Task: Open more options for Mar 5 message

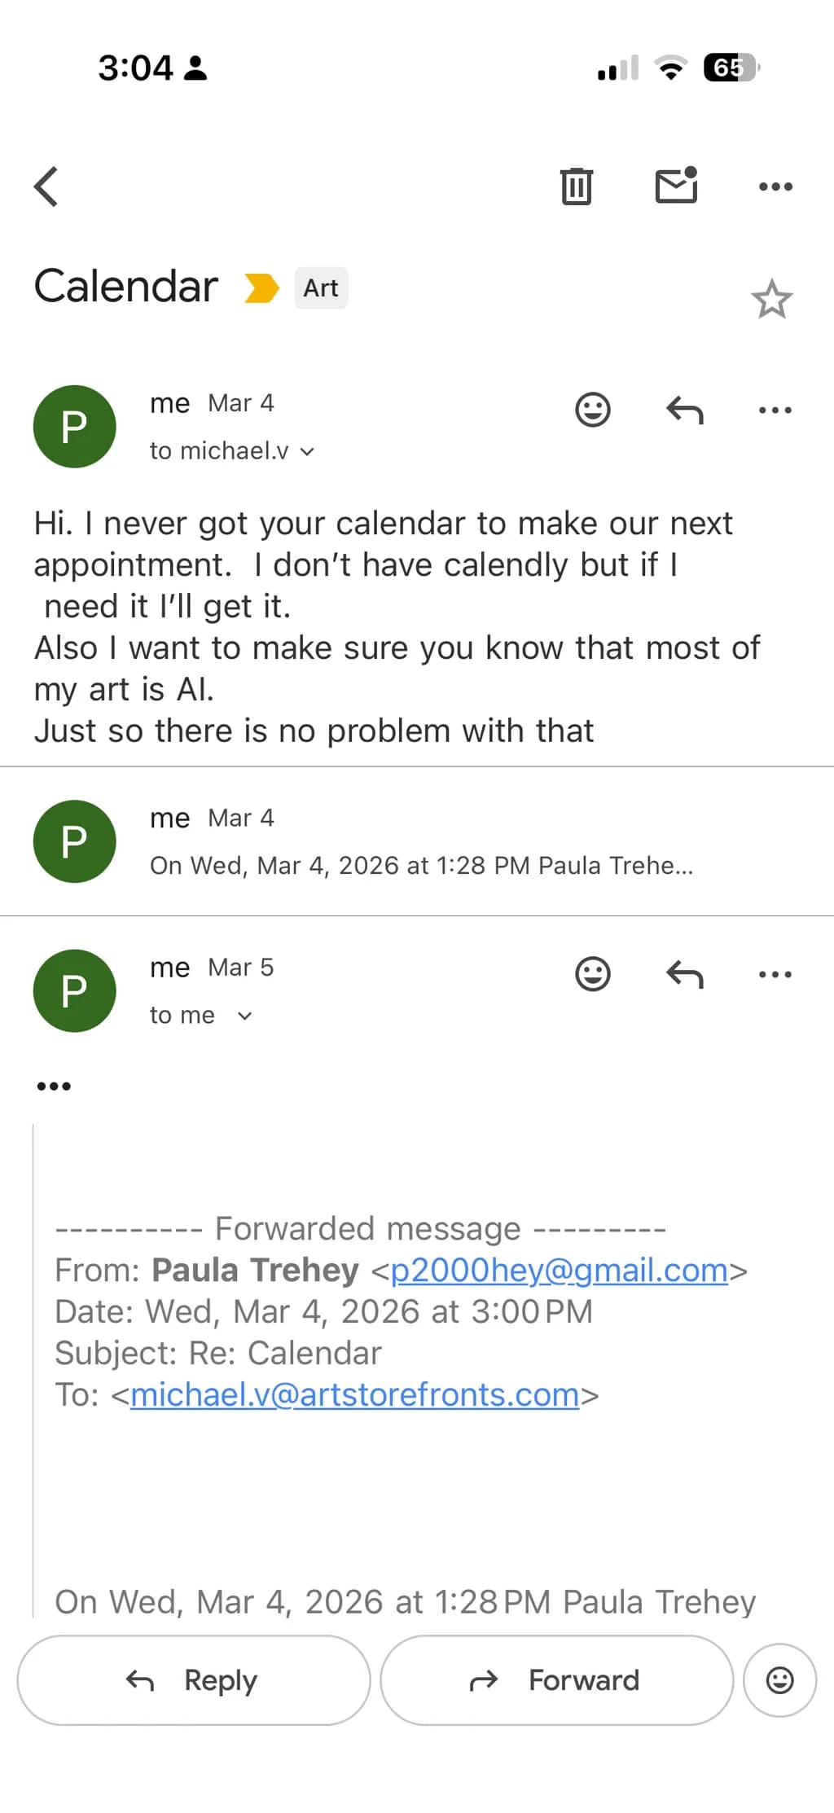Action: (x=775, y=974)
